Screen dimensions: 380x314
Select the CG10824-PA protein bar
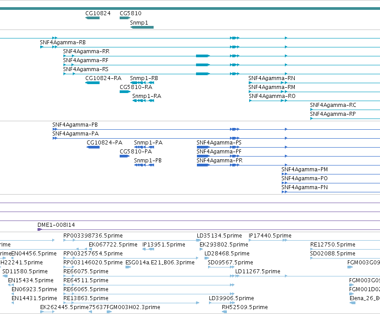click(x=93, y=147)
